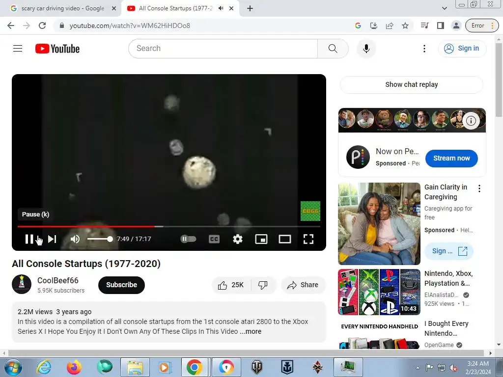Screen dimensions: 503x377
Task: Show hidden system tray icons
Action: click(x=418, y=368)
